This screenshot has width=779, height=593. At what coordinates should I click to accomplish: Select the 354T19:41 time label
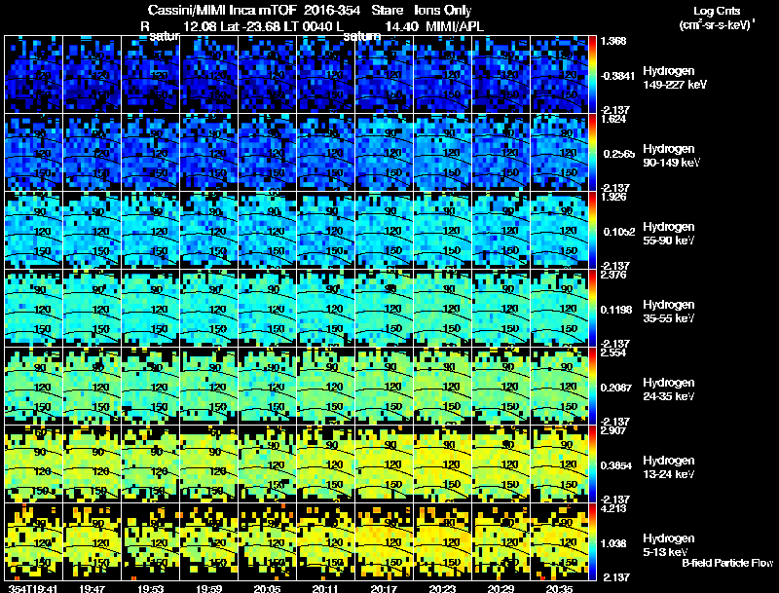(33, 588)
